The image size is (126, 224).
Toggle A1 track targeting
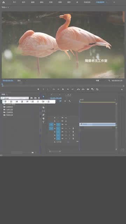click(x=58, y=128)
